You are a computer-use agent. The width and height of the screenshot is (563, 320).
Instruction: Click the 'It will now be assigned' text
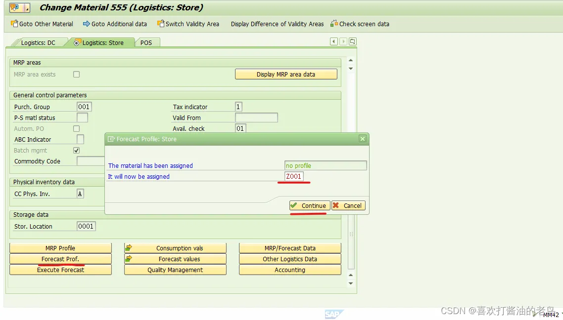[x=139, y=176]
